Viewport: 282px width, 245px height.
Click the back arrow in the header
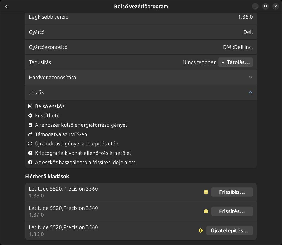(x=6, y=6)
